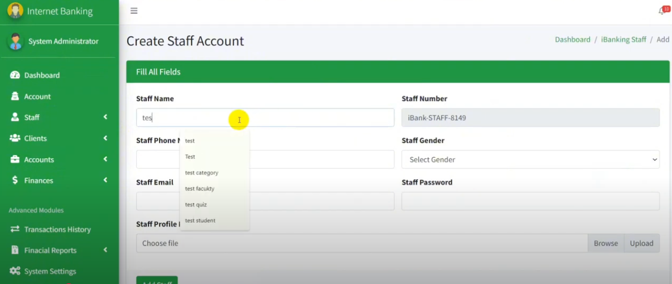Click the Internet Banking logo icon
This screenshot has width=672, height=284.
[x=15, y=11]
